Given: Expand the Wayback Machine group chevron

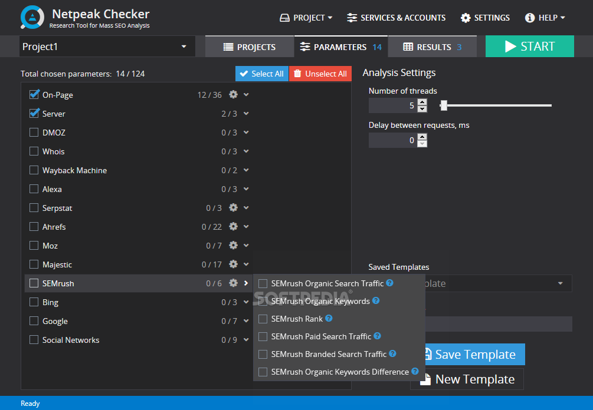Looking at the screenshot, I should 246,170.
